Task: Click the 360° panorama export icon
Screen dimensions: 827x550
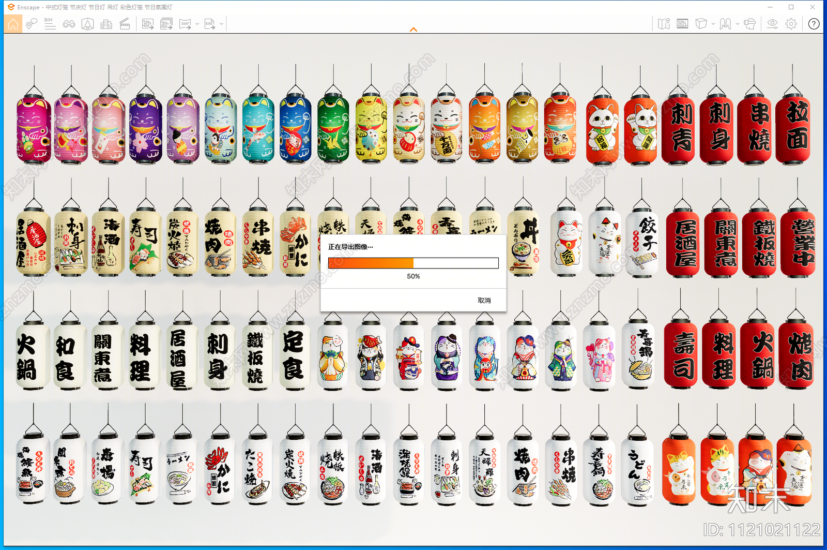Action: (x=185, y=24)
